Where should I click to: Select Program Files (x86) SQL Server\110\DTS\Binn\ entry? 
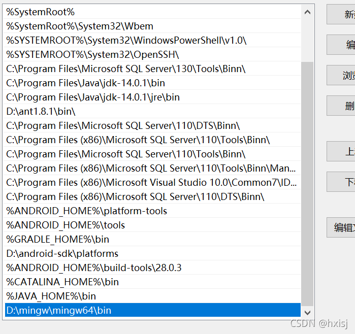click(152, 196)
